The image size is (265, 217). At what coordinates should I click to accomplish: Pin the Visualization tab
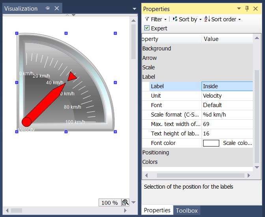click(47, 8)
